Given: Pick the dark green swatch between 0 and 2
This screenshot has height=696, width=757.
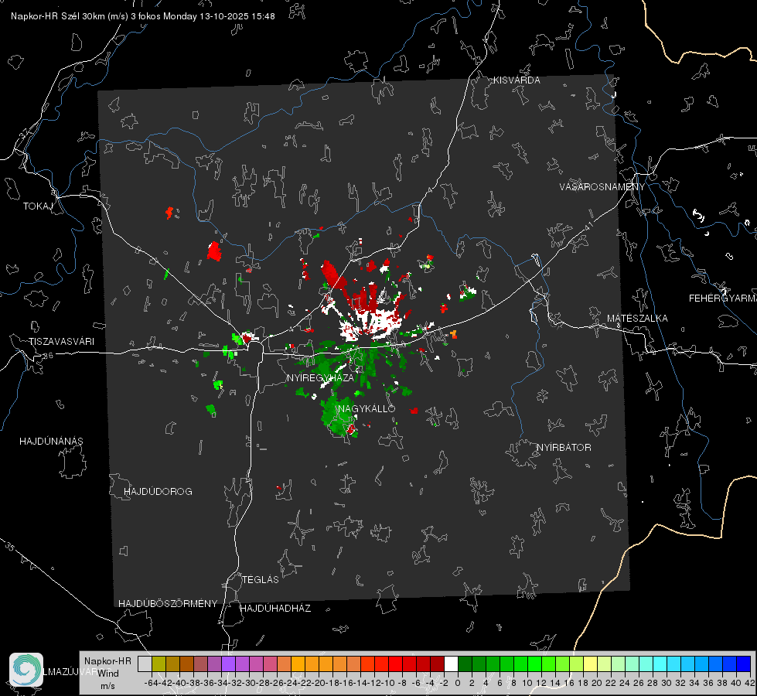Looking at the screenshot, I should point(465,664).
